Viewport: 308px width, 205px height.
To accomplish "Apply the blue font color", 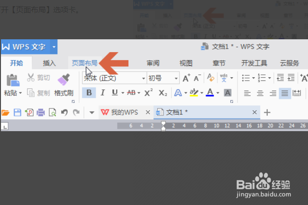I will pos(210,93).
